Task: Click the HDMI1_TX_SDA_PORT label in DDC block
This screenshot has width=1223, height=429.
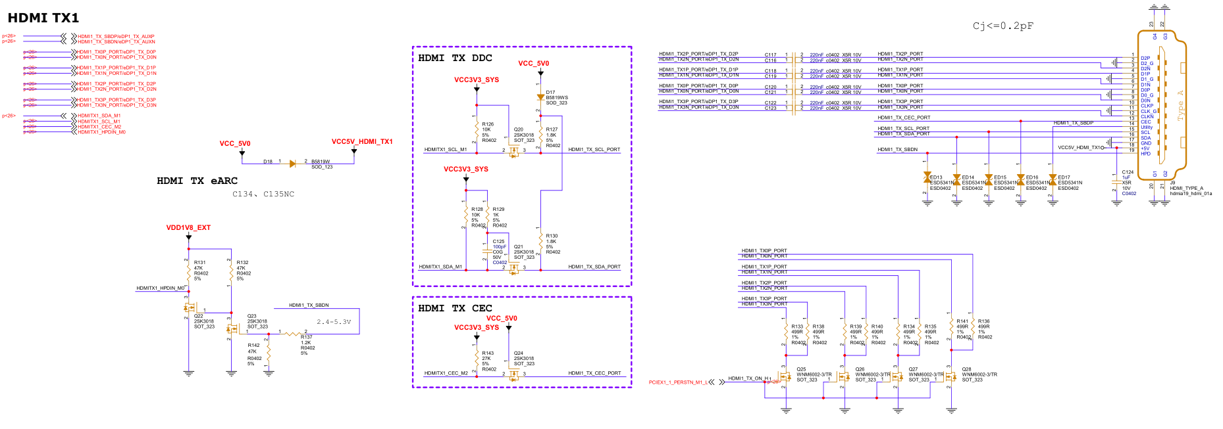Action: click(x=594, y=267)
